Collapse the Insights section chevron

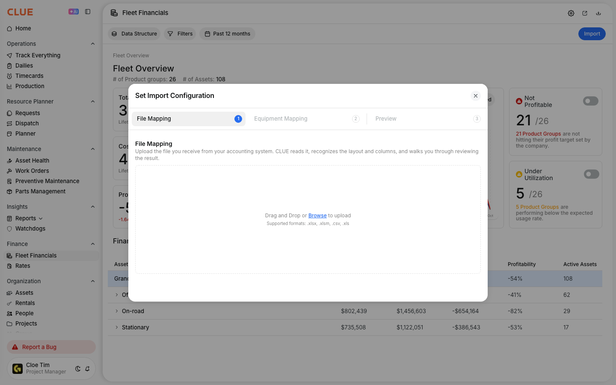[x=93, y=207]
